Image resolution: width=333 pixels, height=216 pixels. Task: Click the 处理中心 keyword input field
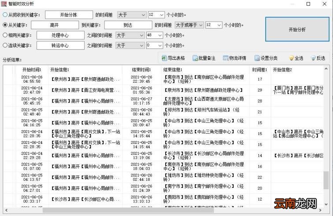pyautogui.click(x=60, y=35)
